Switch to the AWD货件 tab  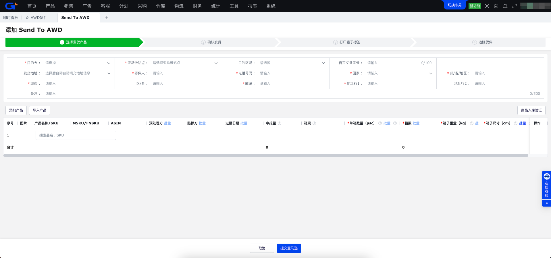click(39, 18)
